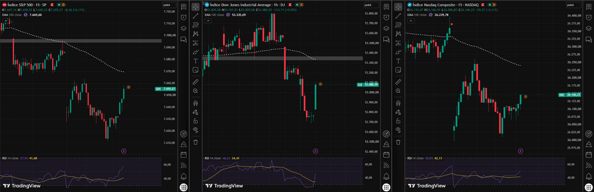The width and height of the screenshot is (594, 192).
Task: Select the ruler measure tool beside the Nasdaq chart
Action: pyautogui.click(x=398, y=82)
